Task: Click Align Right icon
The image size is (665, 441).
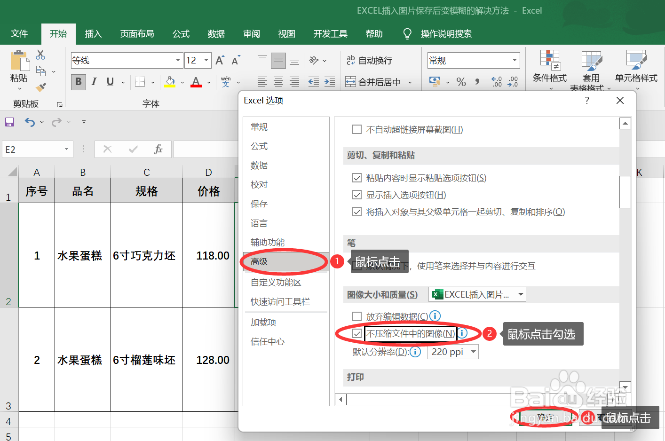Action: tap(294, 82)
